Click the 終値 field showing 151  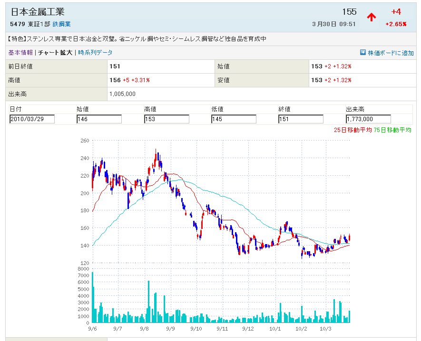pos(301,119)
